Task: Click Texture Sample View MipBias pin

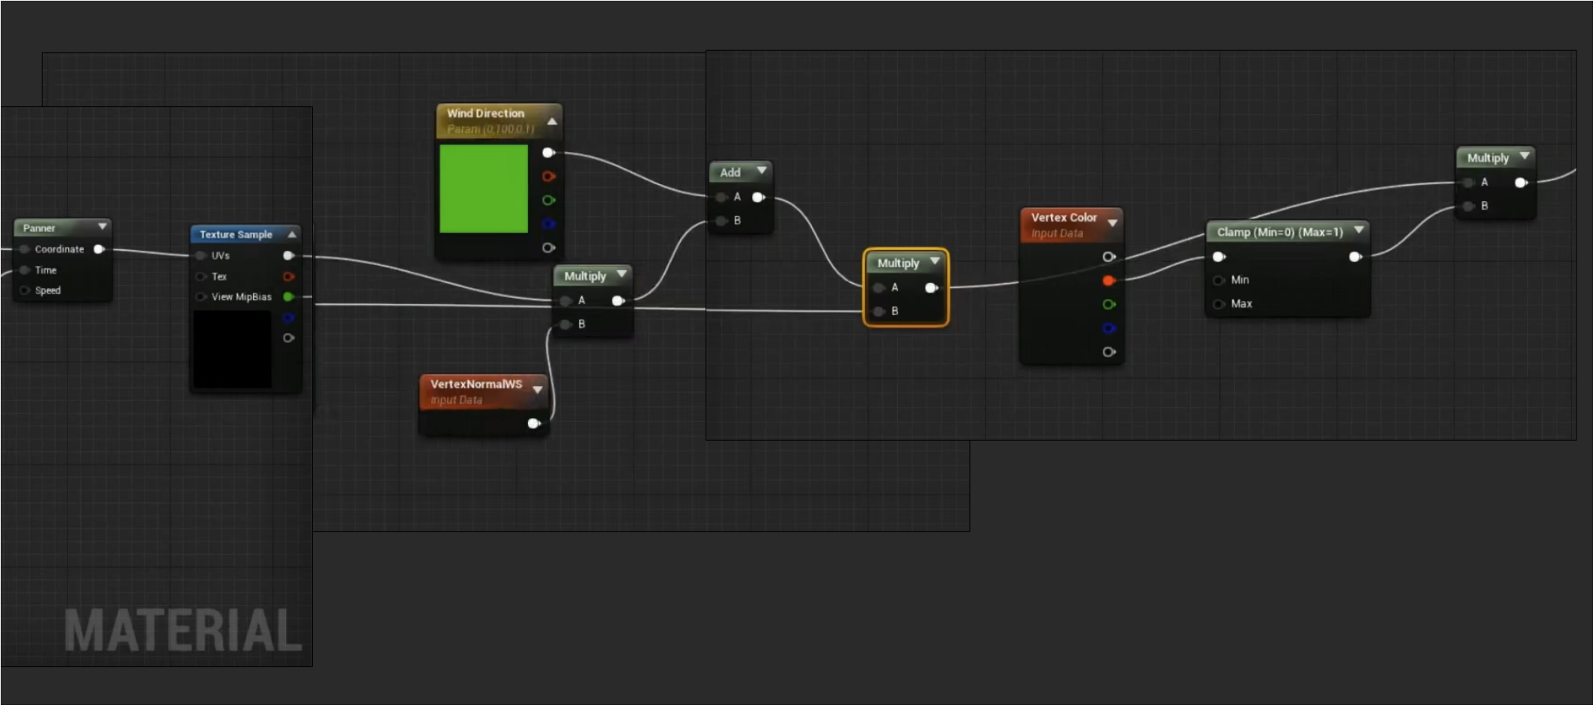Action: [201, 297]
